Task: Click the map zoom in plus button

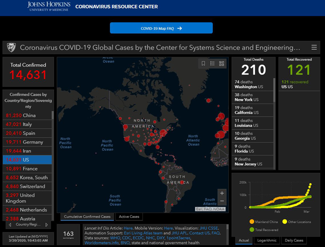Action: tap(222, 193)
